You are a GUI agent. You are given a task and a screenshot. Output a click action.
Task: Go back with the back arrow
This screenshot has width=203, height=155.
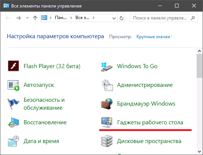coord(7,18)
